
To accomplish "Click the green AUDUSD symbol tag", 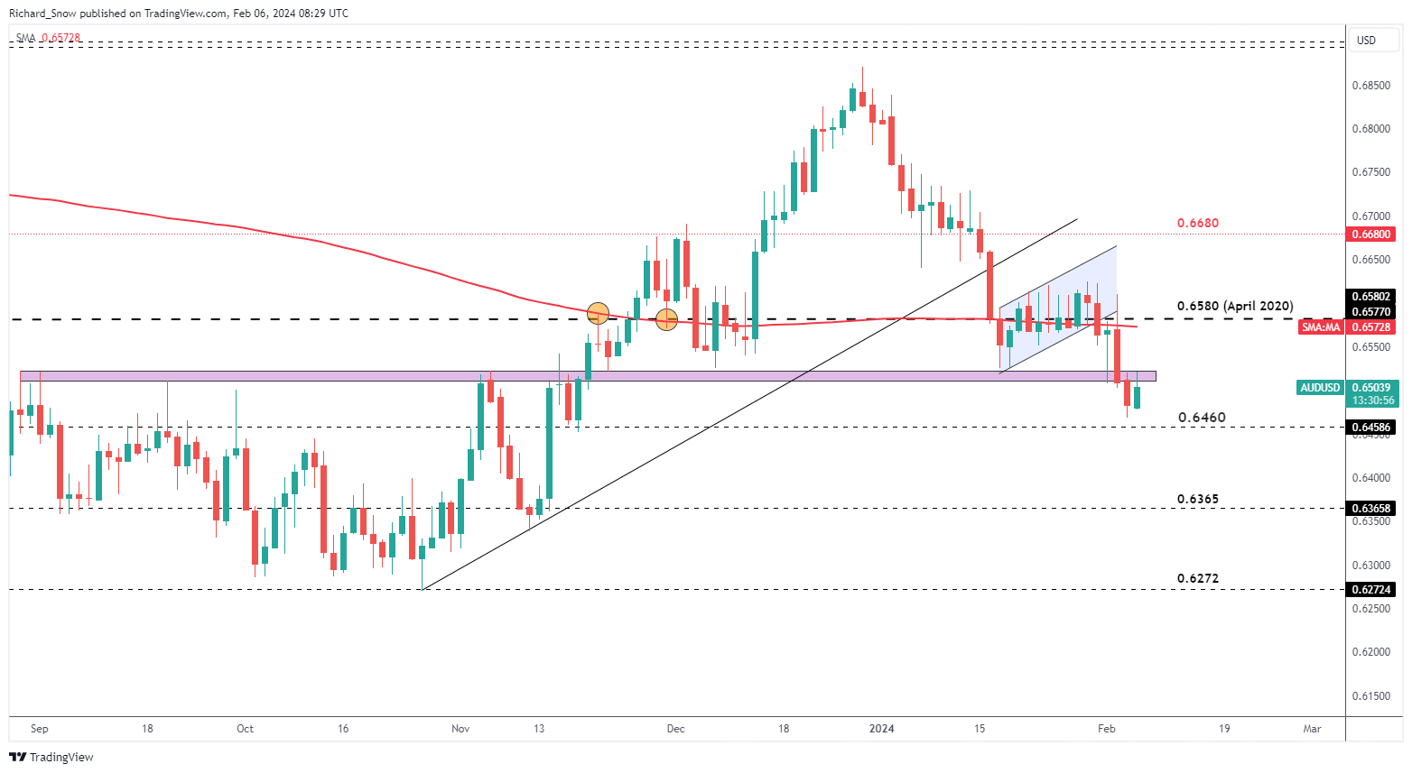I will click(1320, 388).
